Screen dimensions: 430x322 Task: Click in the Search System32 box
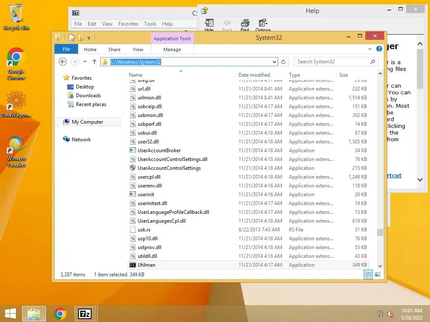[332, 62]
